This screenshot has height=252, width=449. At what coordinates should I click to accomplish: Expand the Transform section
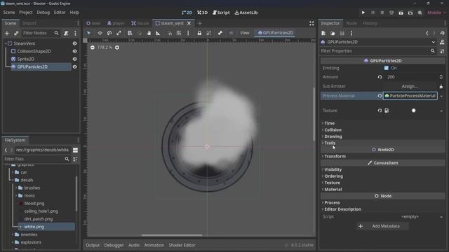[x=335, y=156]
